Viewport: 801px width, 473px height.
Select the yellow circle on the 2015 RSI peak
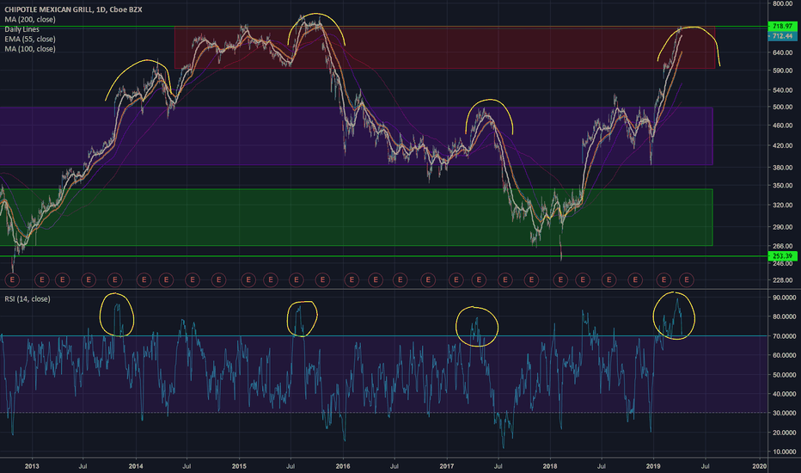click(x=302, y=318)
